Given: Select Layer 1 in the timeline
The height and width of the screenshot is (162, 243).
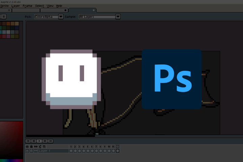Looking at the screenshot, I should [53, 151].
